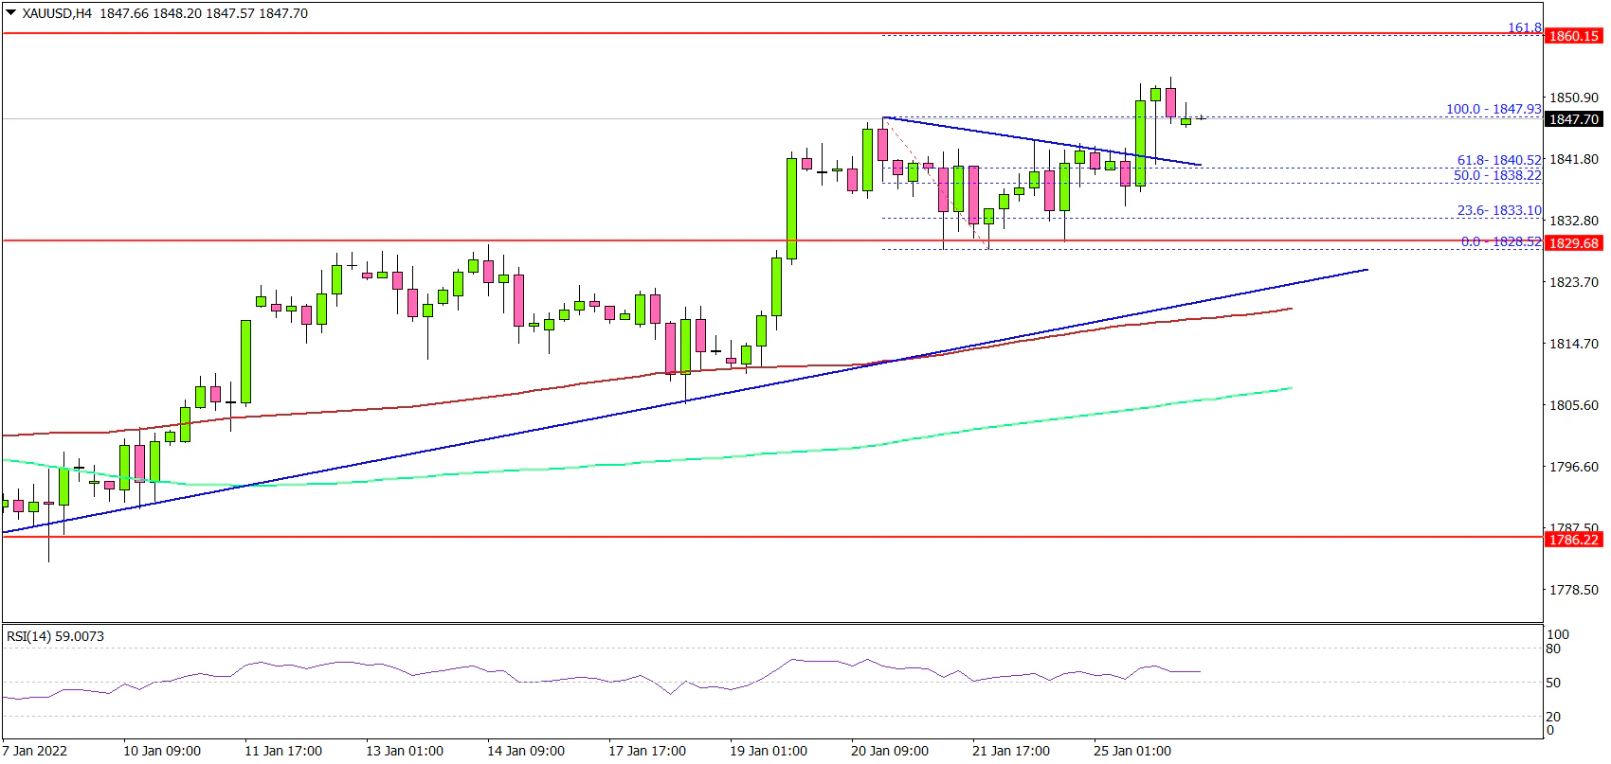Select the red 1829.68 price tag
Screen dimensions: 1611x764
click(1573, 243)
